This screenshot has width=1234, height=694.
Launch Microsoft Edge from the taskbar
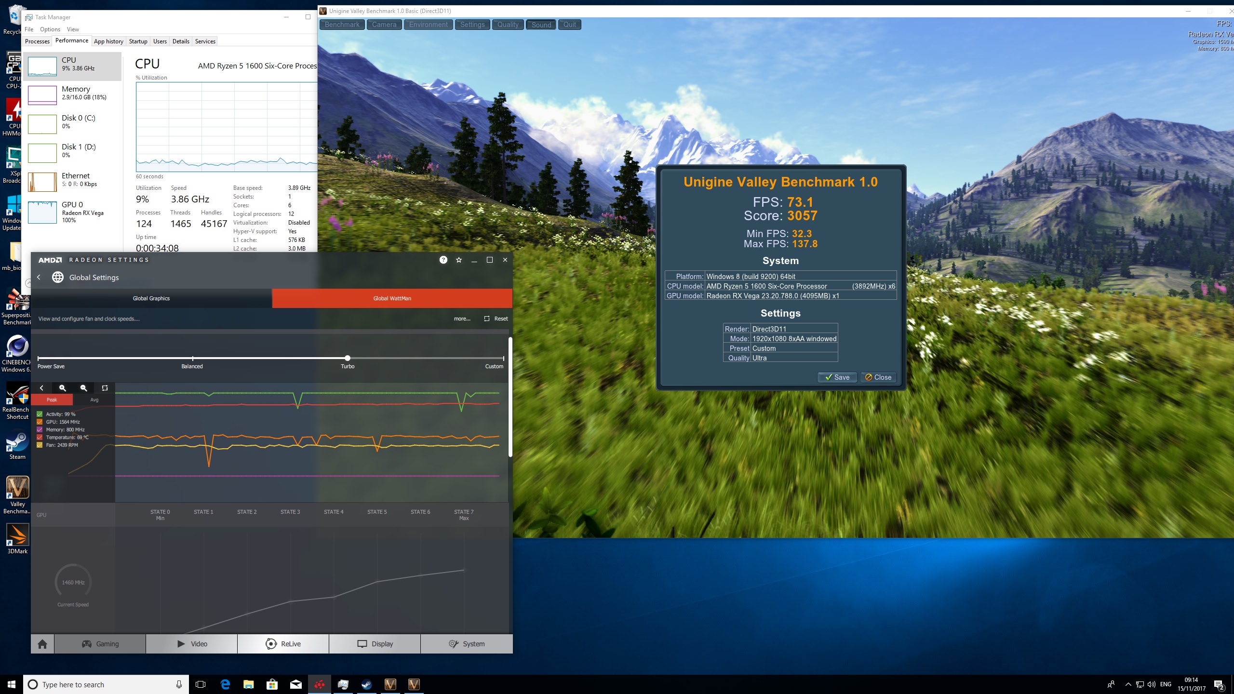pyautogui.click(x=225, y=684)
